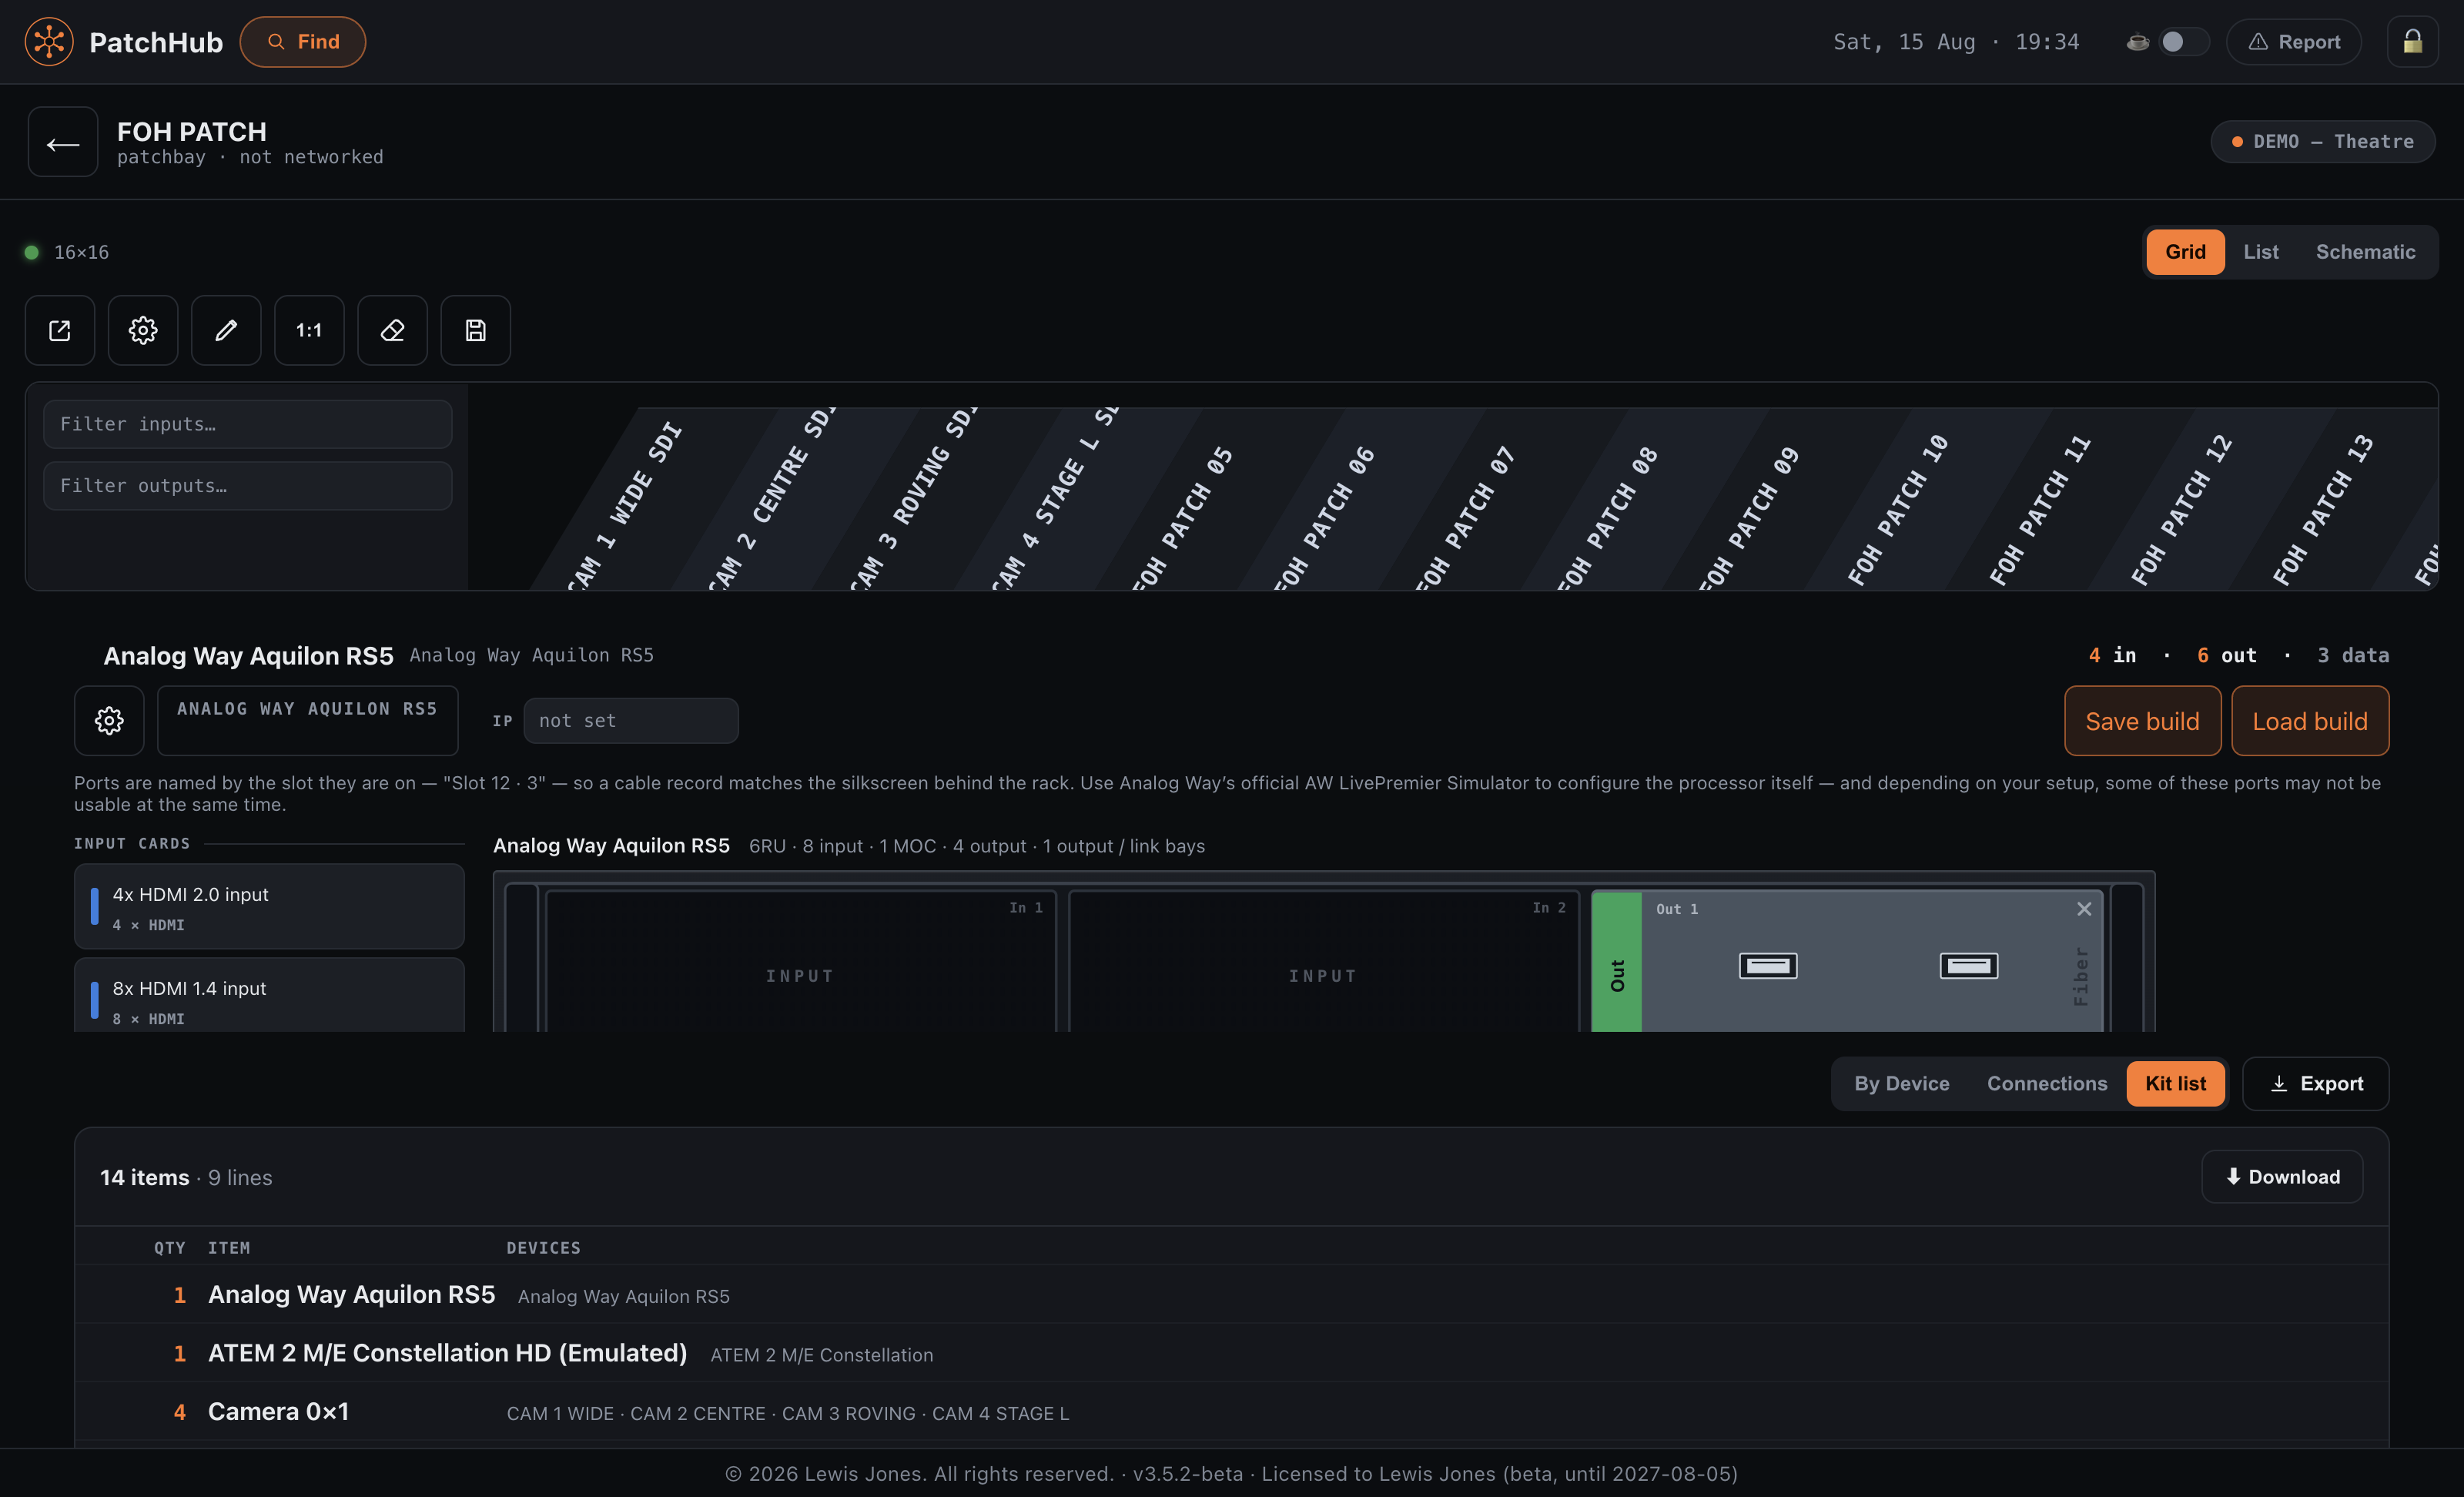
Task: Click the PatchHub logo icon
Action: 49,42
